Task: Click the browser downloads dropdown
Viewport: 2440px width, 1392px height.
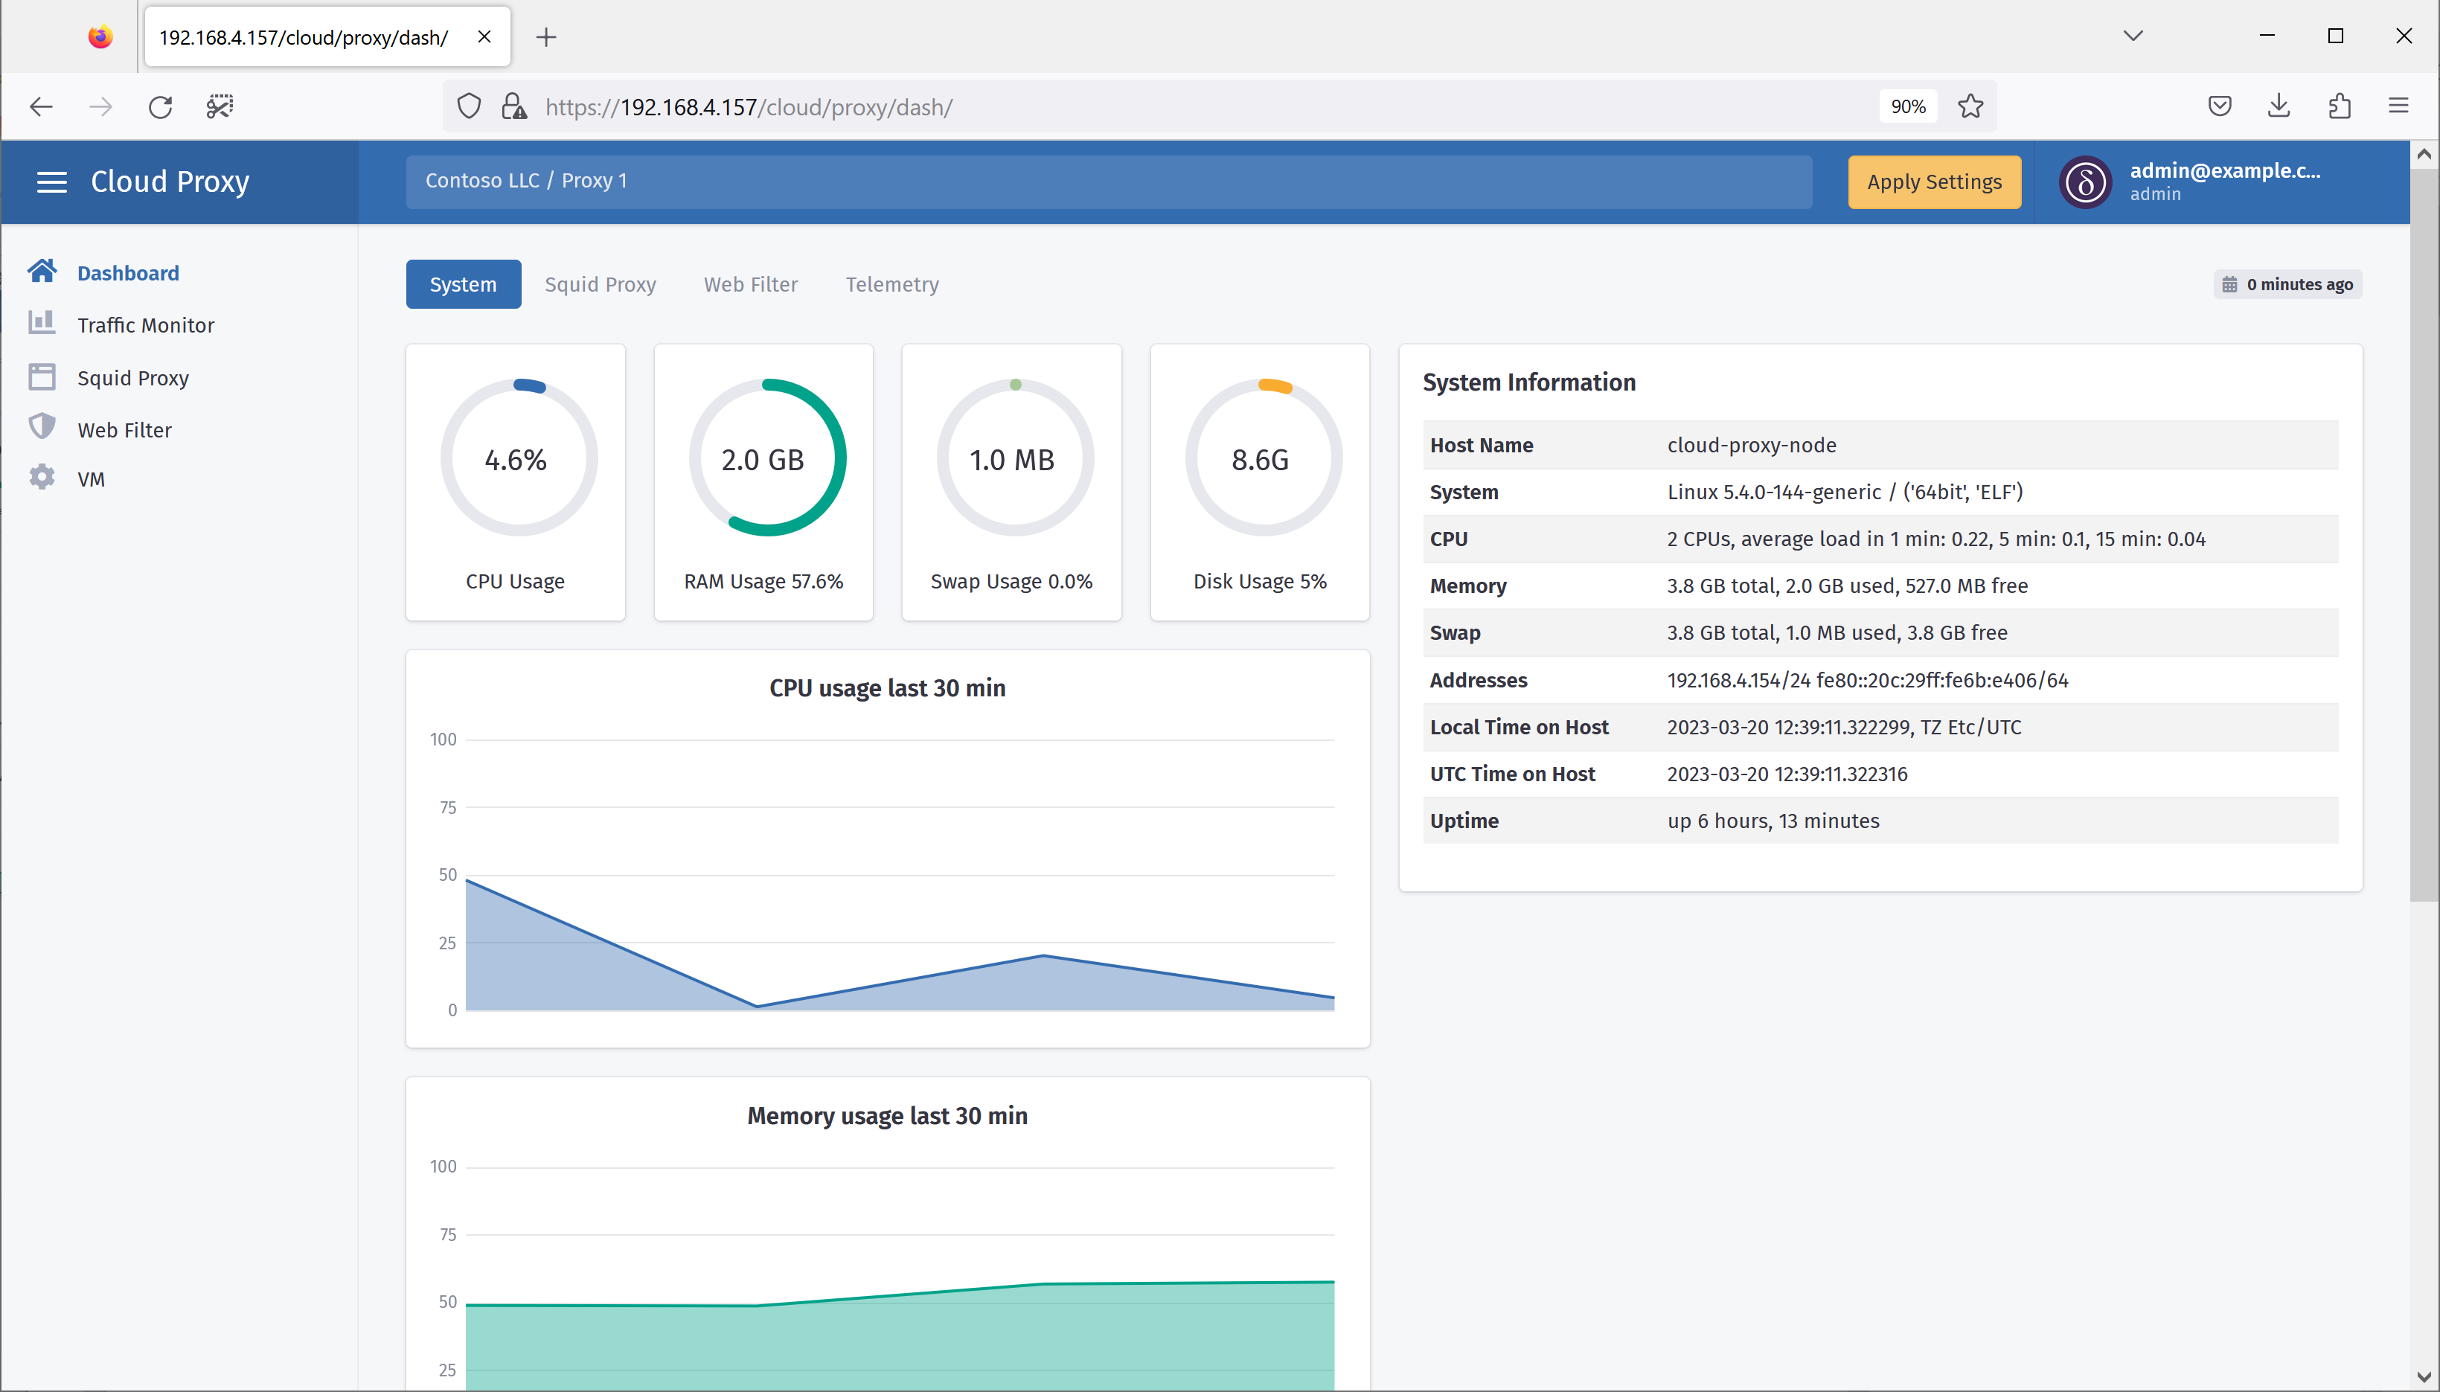Action: (x=2279, y=106)
